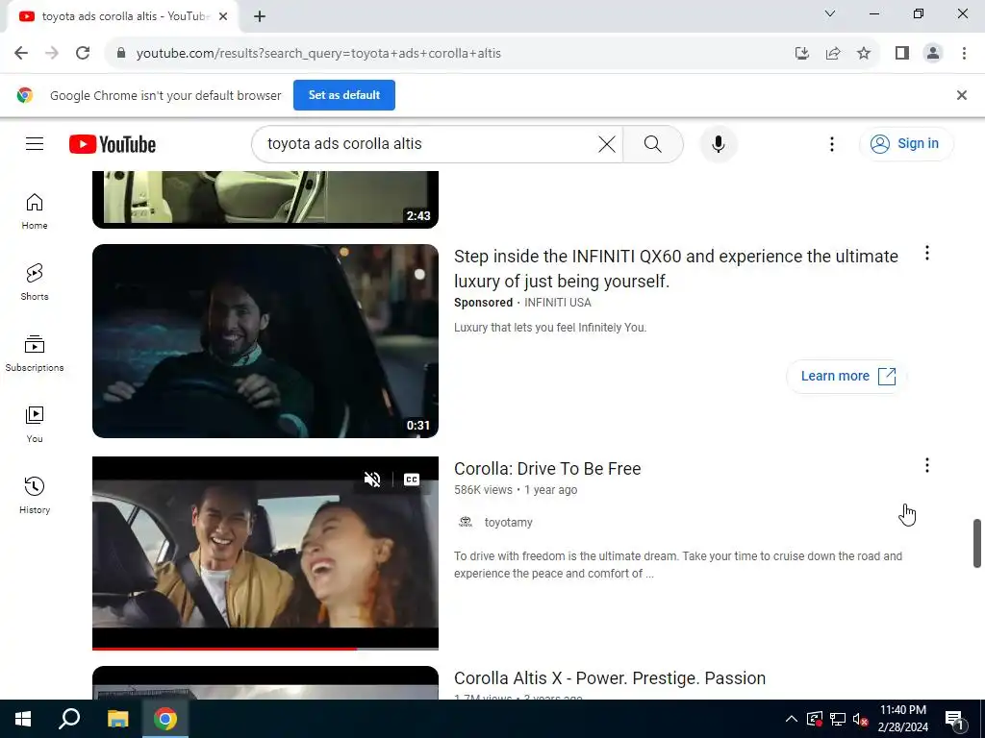Open the YouTube hamburger guide menu
The height and width of the screenshot is (738, 985).
pyautogui.click(x=35, y=144)
